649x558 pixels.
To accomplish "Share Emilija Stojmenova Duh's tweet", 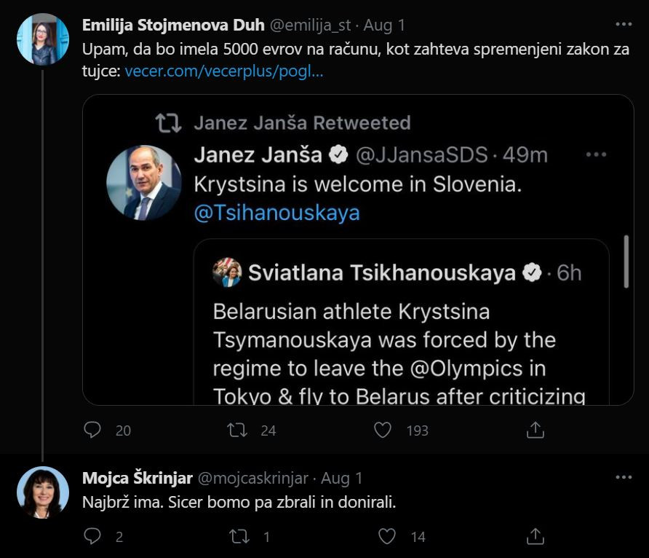I will pos(535,430).
